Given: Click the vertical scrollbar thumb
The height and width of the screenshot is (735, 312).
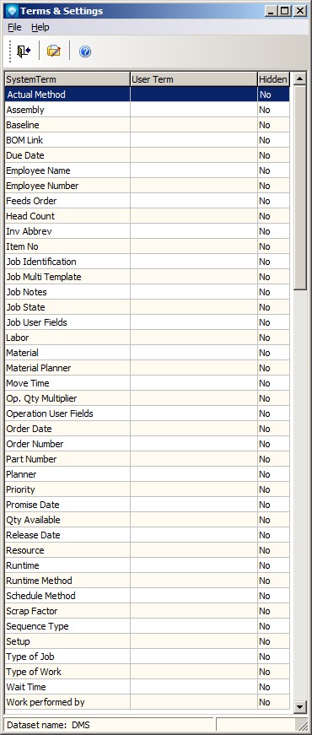Looking at the screenshot, I should pyautogui.click(x=300, y=187).
